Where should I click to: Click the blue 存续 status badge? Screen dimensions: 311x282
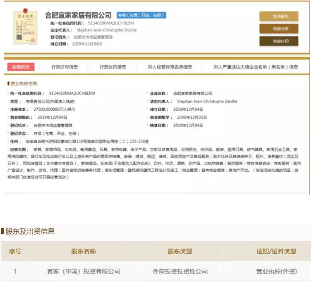(x=141, y=15)
